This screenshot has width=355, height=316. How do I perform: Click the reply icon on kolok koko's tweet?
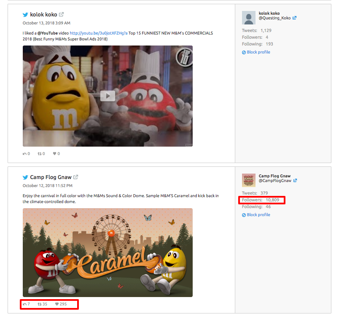point(24,153)
